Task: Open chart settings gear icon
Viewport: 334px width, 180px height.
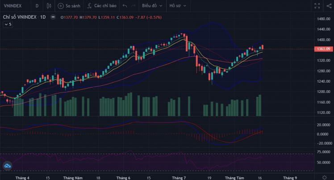Action: click(325, 177)
